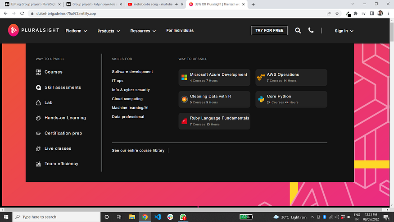Screen dimensions: 394x222
Task: Switch to Kalyan Jewellers tab
Action: [x=94, y=4]
